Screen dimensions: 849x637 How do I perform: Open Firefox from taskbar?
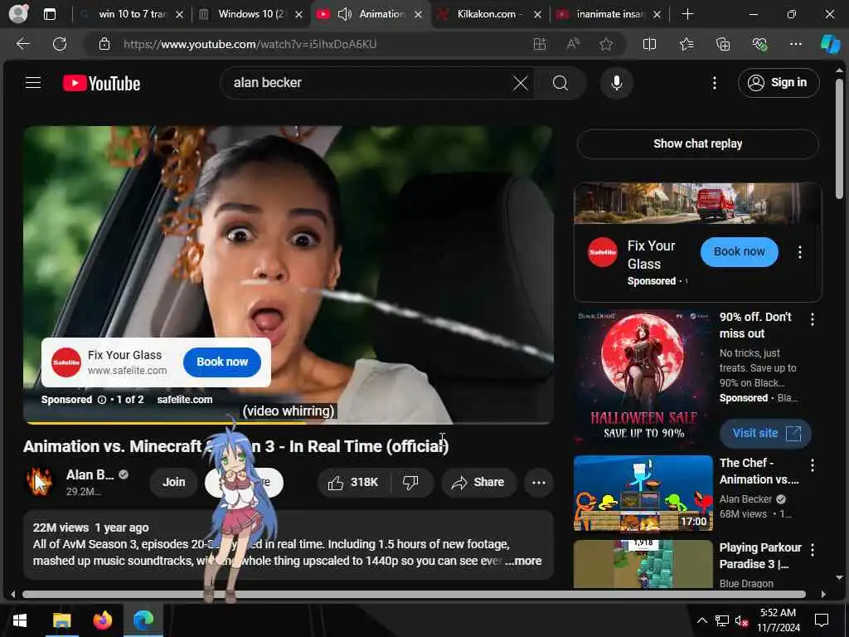102,620
